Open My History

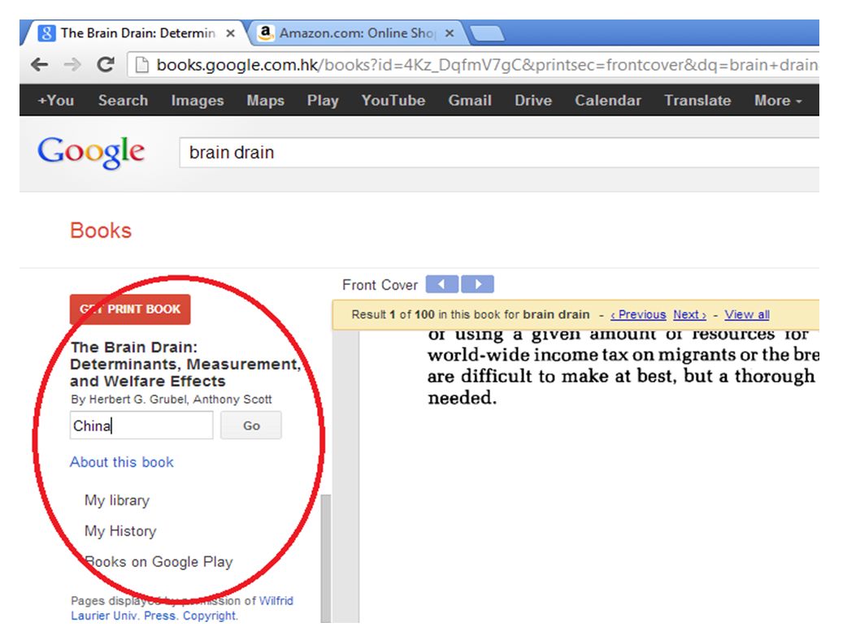120,531
